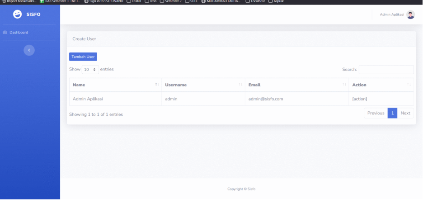Click the Tambah User button
The width and height of the screenshot is (423, 203).
click(83, 57)
